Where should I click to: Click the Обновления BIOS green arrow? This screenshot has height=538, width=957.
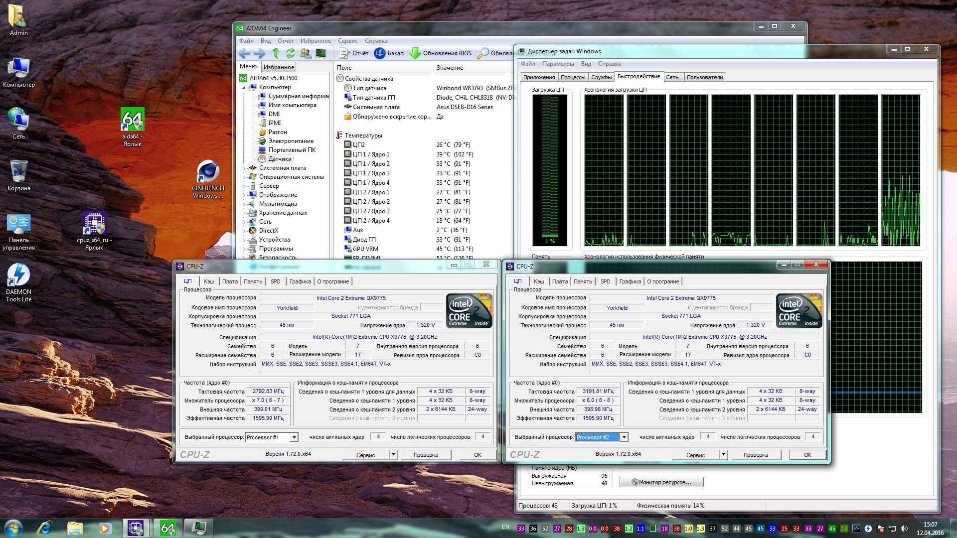[x=415, y=53]
